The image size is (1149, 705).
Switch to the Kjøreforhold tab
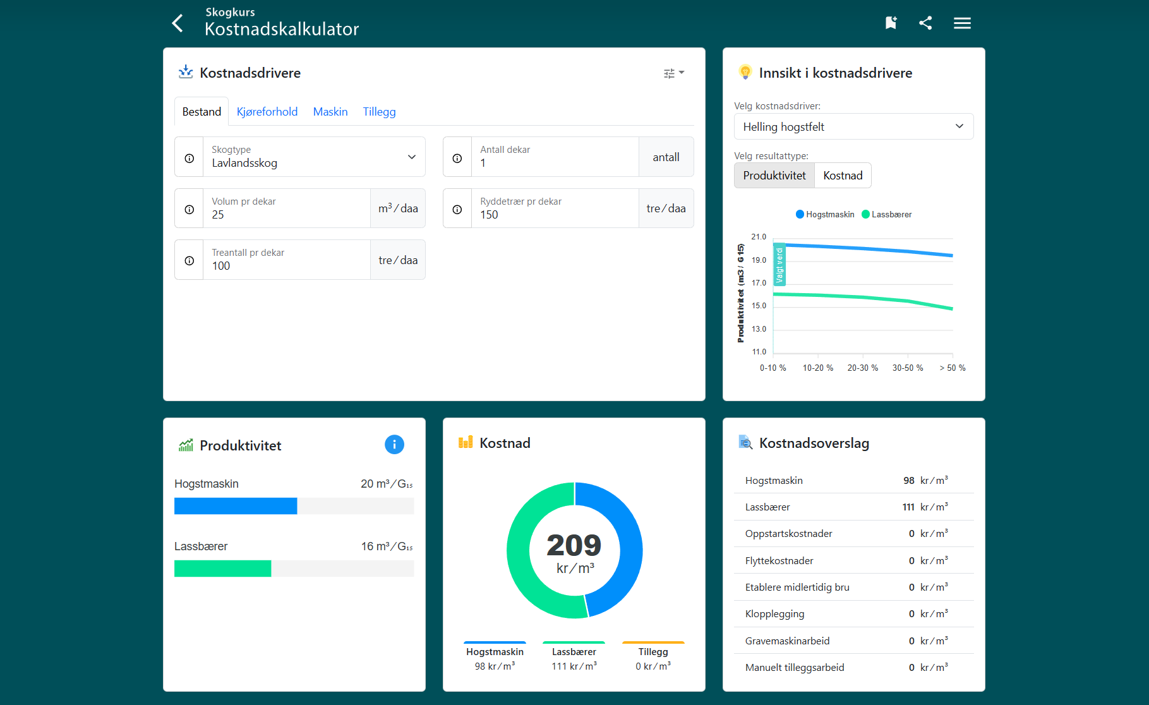267,112
